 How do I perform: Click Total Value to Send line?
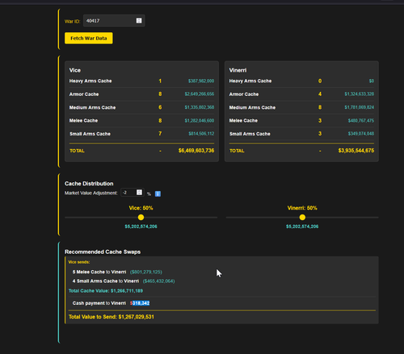(112, 317)
